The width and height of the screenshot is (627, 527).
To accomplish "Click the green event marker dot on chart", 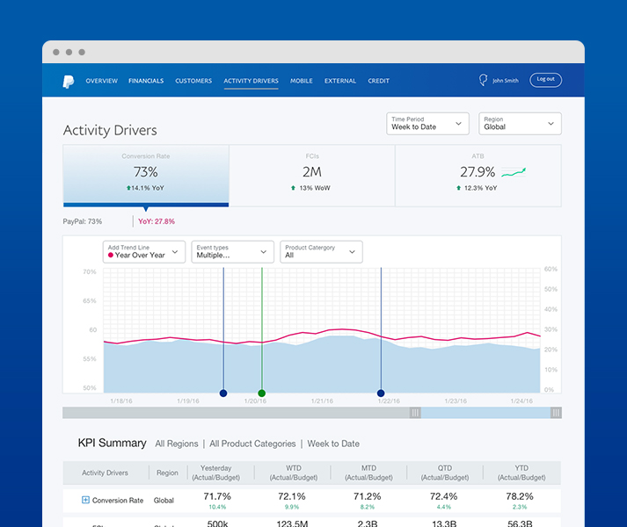I will tap(261, 393).
